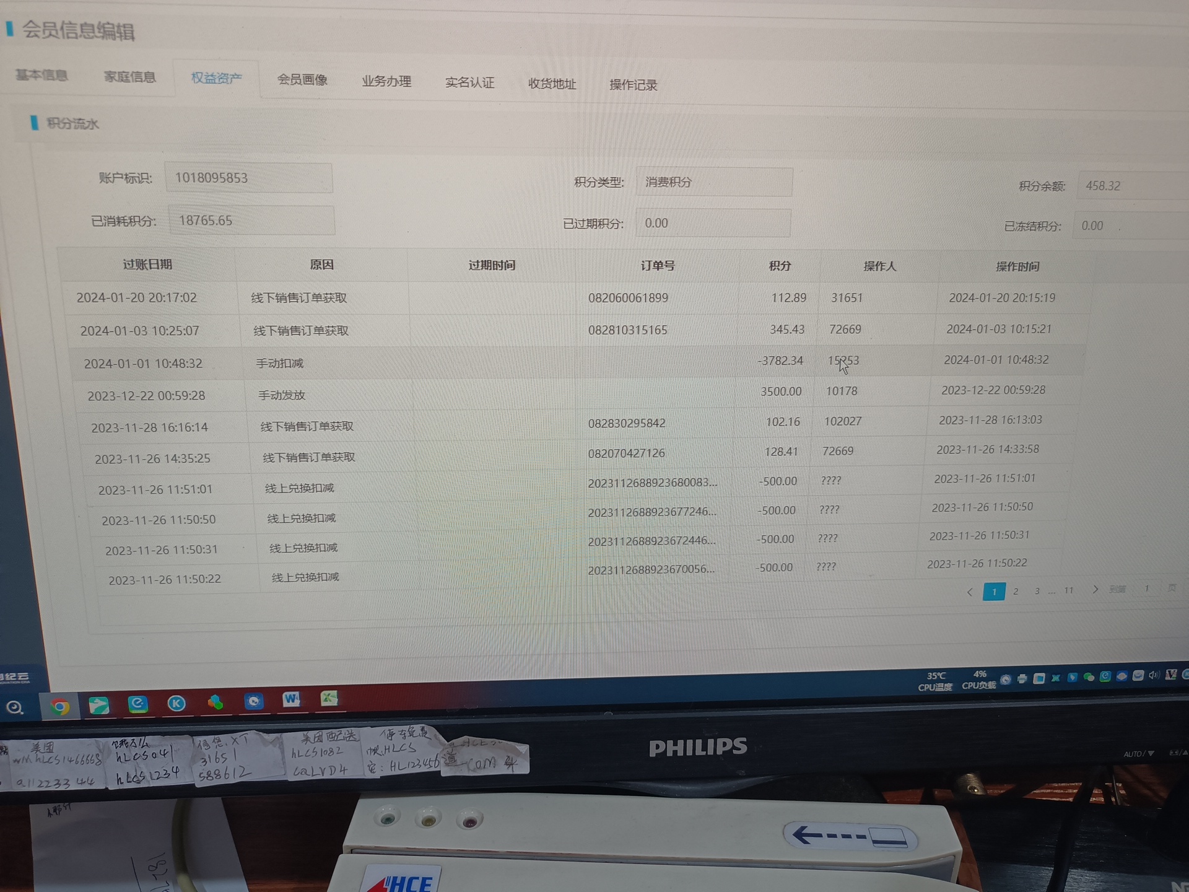The height and width of the screenshot is (892, 1189).
Task: Click the taskbar search magnifier icon
Action: [x=15, y=707]
